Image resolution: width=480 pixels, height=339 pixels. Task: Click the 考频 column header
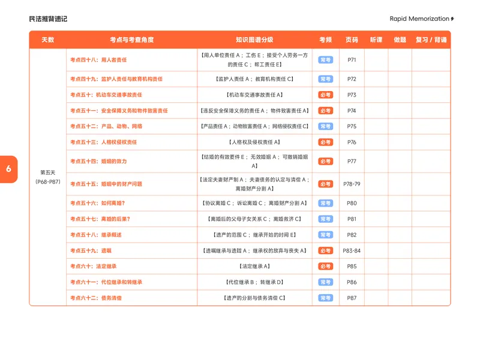pos(325,40)
